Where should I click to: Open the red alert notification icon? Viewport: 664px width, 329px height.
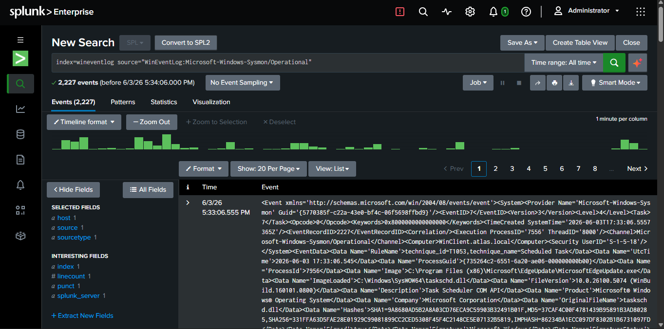[x=400, y=12]
